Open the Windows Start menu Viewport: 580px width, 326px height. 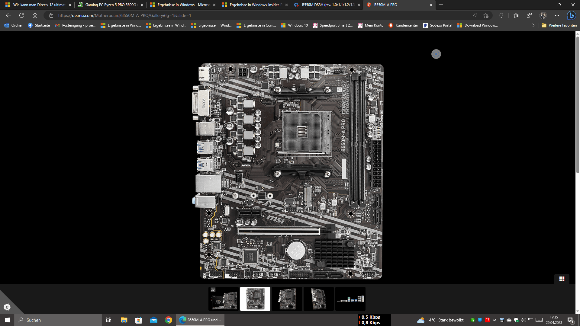(7, 320)
